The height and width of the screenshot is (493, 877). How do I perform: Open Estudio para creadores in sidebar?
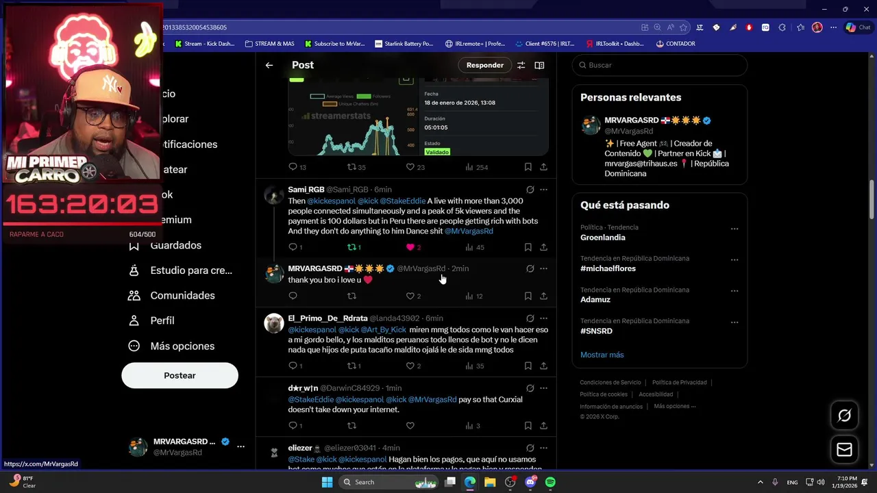pos(182,270)
